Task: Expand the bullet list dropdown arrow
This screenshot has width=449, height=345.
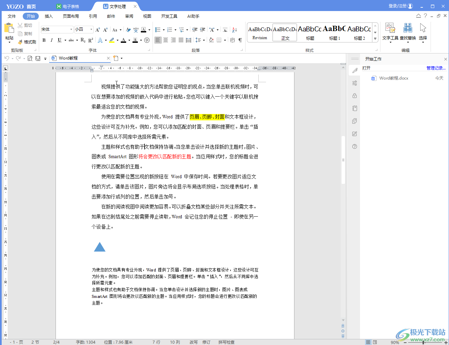Action: [x=164, y=30]
